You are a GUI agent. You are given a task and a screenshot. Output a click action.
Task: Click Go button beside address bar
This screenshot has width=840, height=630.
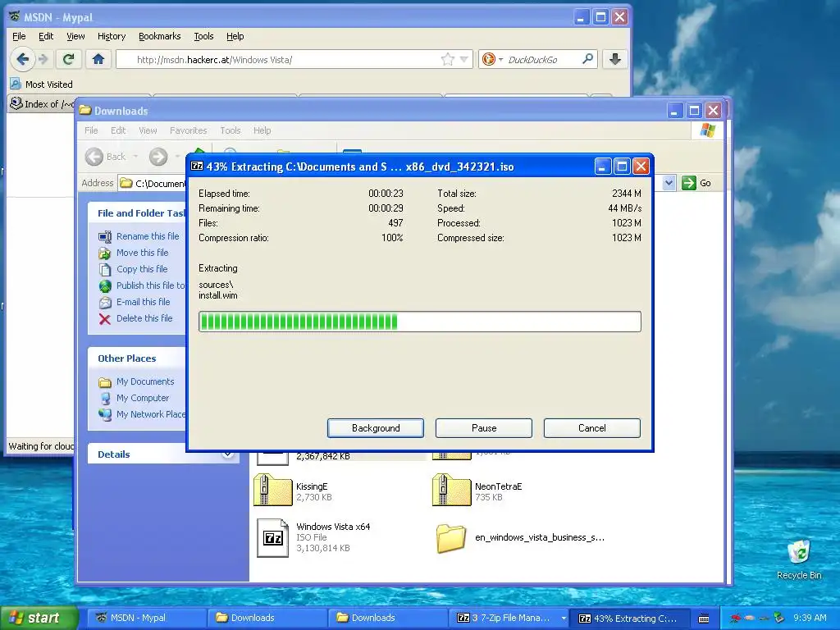[x=697, y=183]
